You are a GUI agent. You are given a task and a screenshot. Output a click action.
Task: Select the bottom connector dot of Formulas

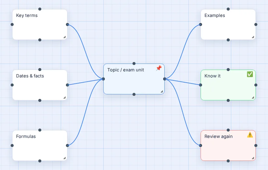tap(40, 161)
